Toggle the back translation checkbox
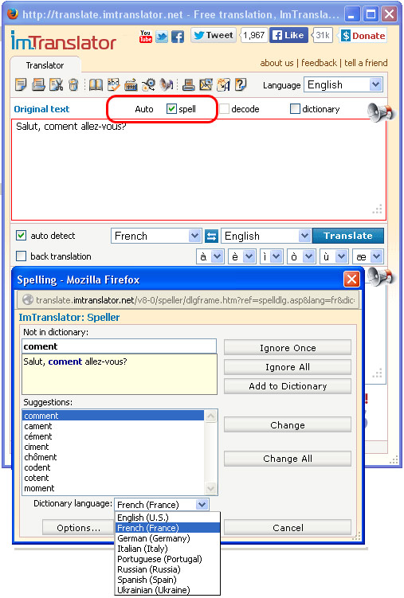Viewport: 404px width, 598px height. tap(21, 256)
